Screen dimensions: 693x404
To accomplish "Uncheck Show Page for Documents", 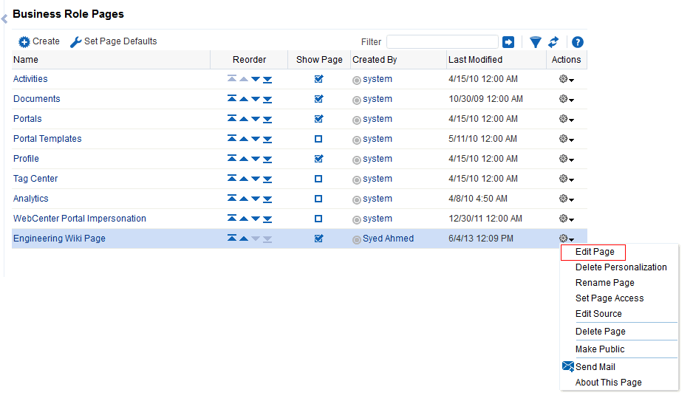I will click(318, 99).
